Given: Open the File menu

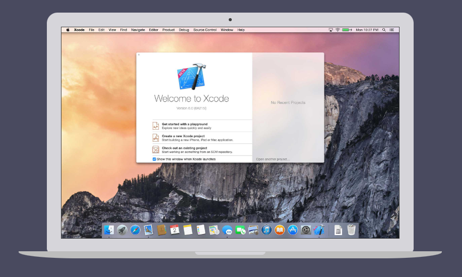Looking at the screenshot, I should pos(92,30).
